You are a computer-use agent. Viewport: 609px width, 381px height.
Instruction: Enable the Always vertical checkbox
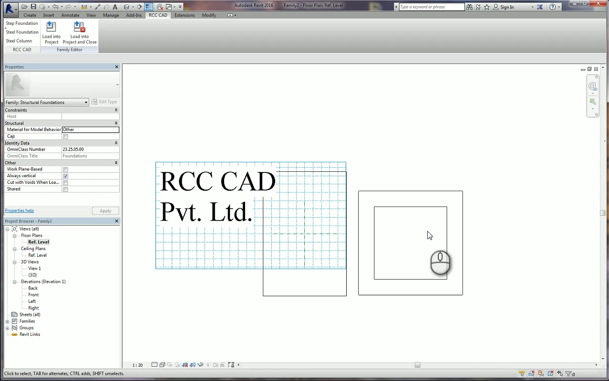pyautogui.click(x=65, y=176)
